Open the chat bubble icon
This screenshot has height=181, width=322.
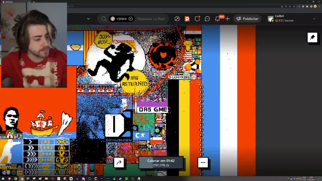click(207, 19)
